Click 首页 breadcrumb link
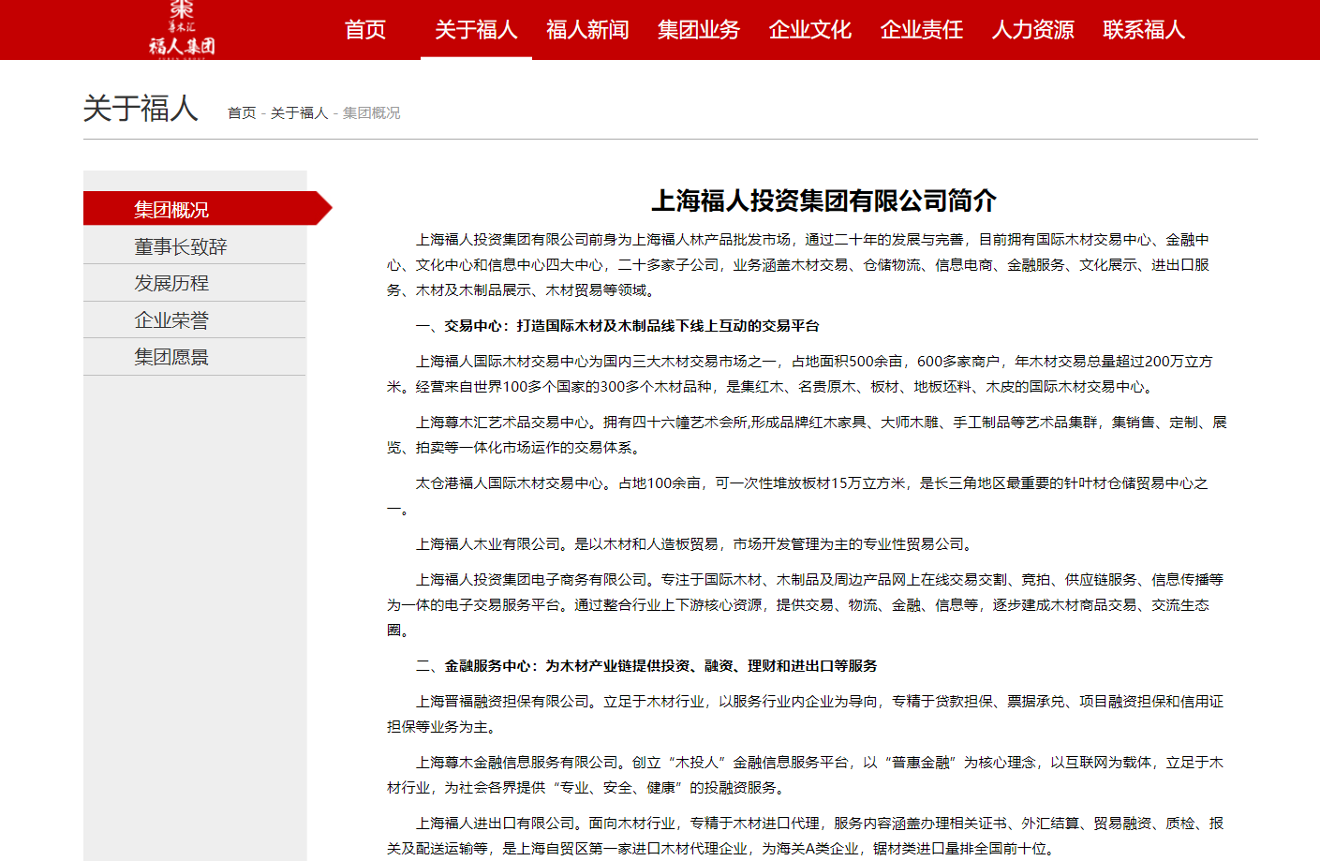Screen dimensions: 1320x861 (242, 113)
